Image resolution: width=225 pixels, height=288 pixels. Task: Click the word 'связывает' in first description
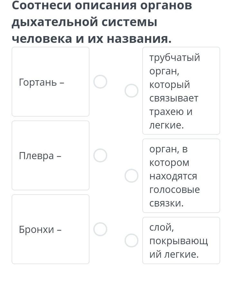(174, 98)
